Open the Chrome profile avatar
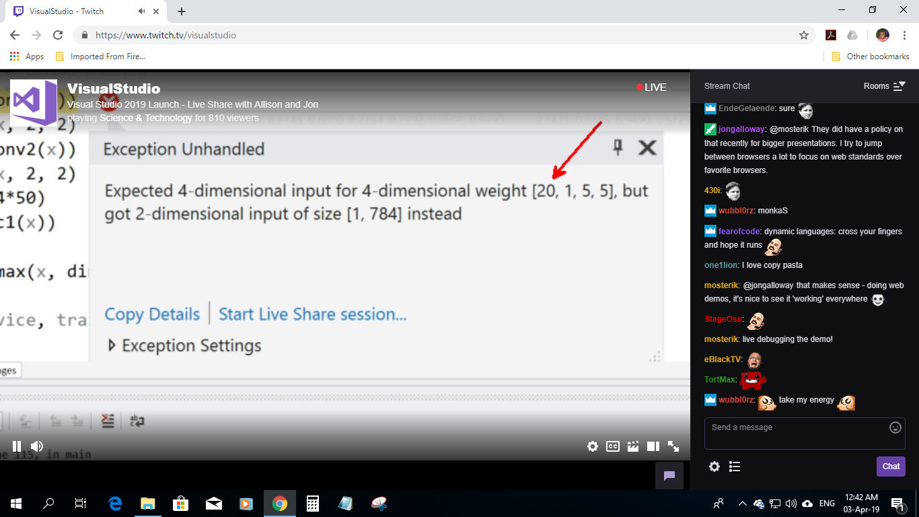The image size is (919, 517). tap(883, 35)
